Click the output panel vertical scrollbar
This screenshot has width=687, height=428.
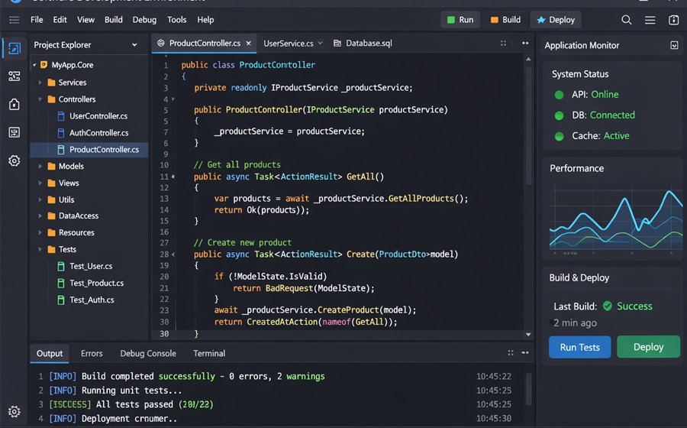click(528, 390)
